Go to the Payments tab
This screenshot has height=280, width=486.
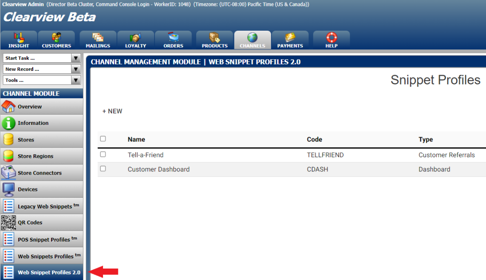(x=290, y=40)
